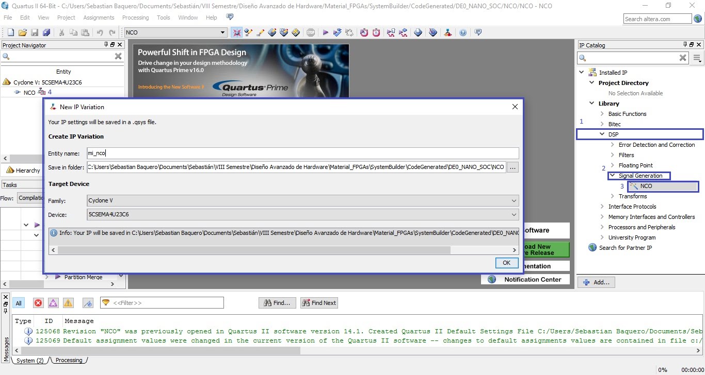Copy toolbar icon

[x=73, y=32]
